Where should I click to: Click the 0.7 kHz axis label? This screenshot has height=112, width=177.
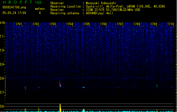pos(3,92)
